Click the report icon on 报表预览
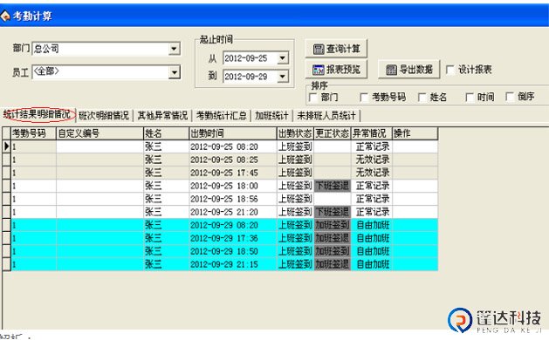549x340 pixels. 319,70
